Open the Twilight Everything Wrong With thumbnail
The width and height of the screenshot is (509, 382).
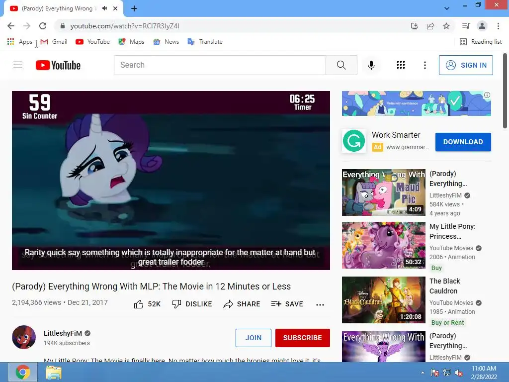point(383,347)
